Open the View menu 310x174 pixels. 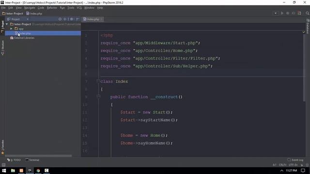click(x=18, y=8)
